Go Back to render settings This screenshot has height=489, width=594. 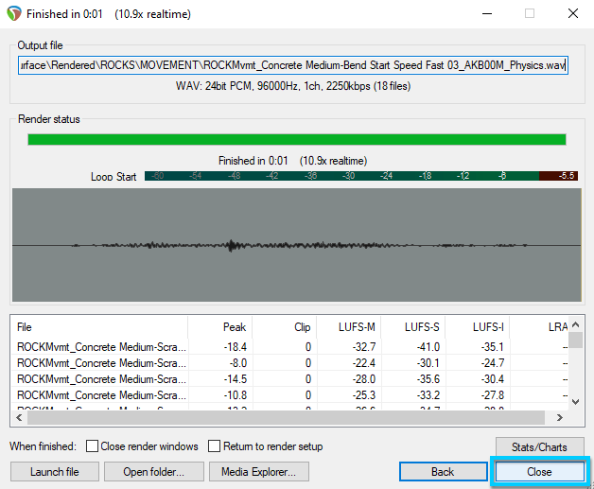tap(443, 471)
